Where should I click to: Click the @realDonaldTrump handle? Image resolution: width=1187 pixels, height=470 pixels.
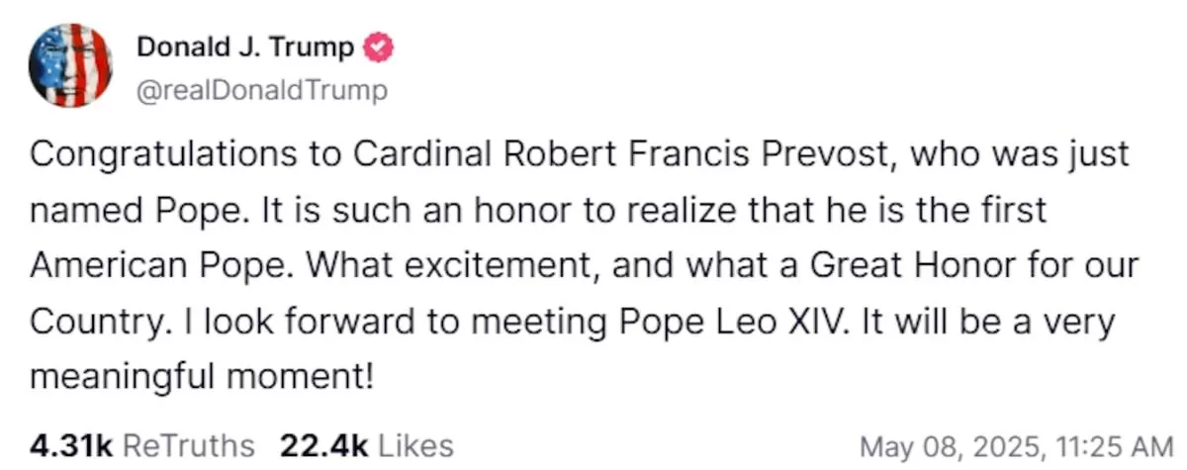coord(261,92)
